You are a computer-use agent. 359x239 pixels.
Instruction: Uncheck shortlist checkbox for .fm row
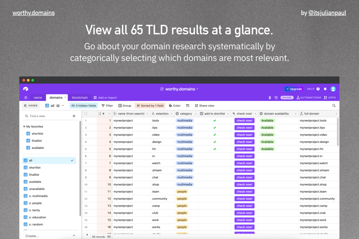[x=215, y=149]
